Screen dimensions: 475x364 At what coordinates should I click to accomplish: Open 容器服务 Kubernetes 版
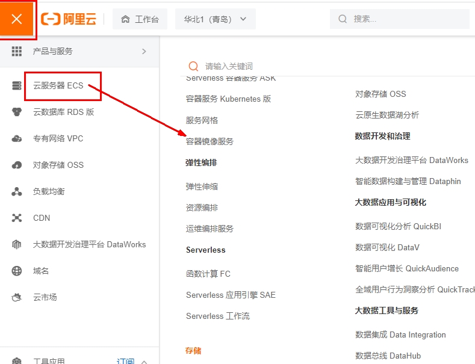click(228, 99)
